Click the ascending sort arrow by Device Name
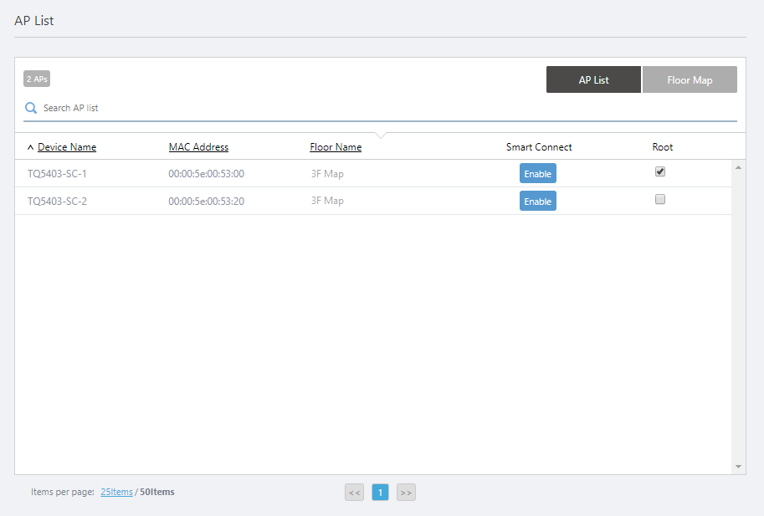Image resolution: width=764 pixels, height=516 pixels. [x=31, y=147]
